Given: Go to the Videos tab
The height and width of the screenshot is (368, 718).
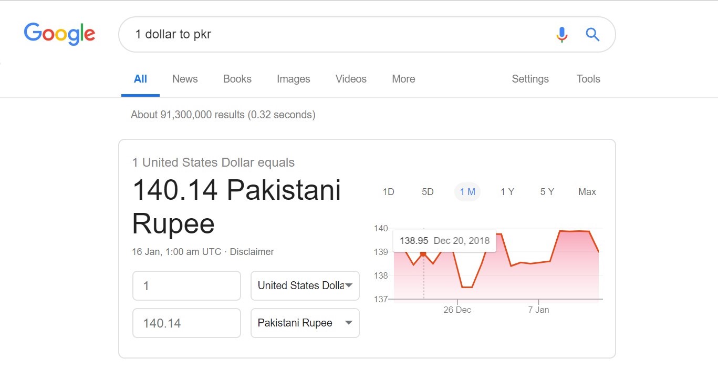Looking at the screenshot, I should point(351,79).
